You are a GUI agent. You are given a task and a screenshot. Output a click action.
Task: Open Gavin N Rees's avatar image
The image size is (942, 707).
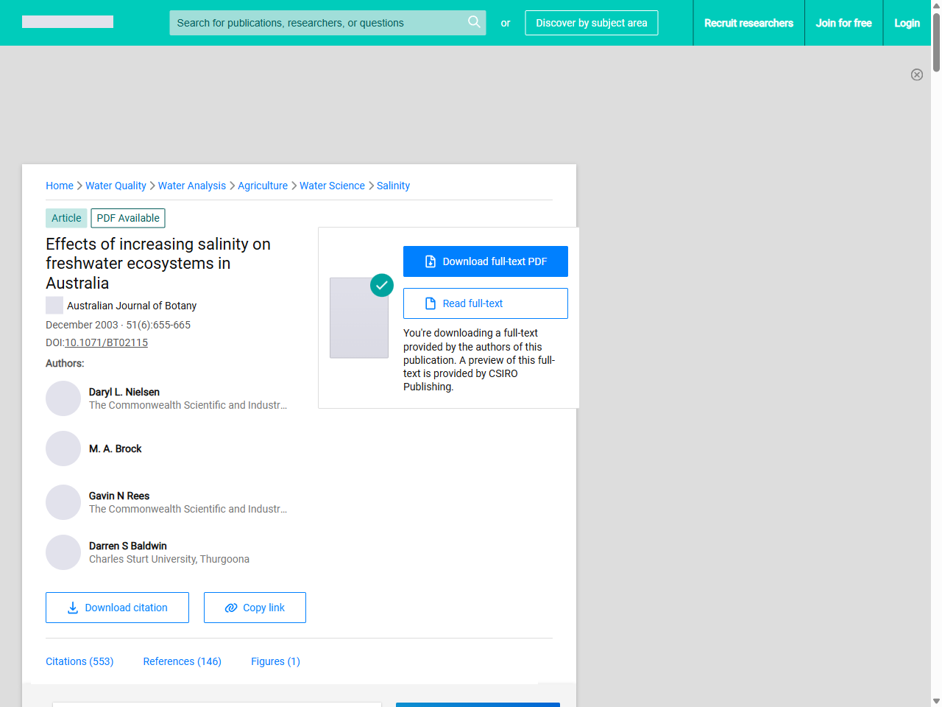(63, 502)
